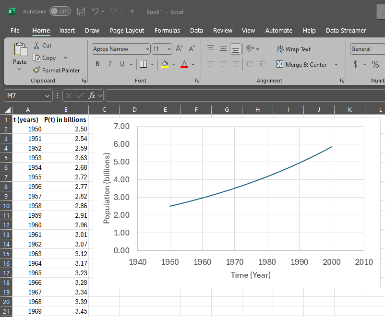The image size is (385, 317).
Task: Increase font size icon
Action: pyautogui.click(x=179, y=48)
